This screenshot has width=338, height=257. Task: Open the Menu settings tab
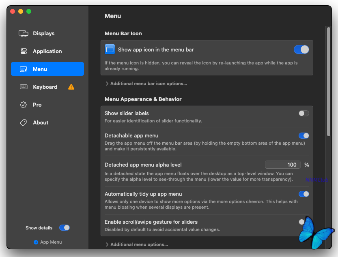(47, 69)
